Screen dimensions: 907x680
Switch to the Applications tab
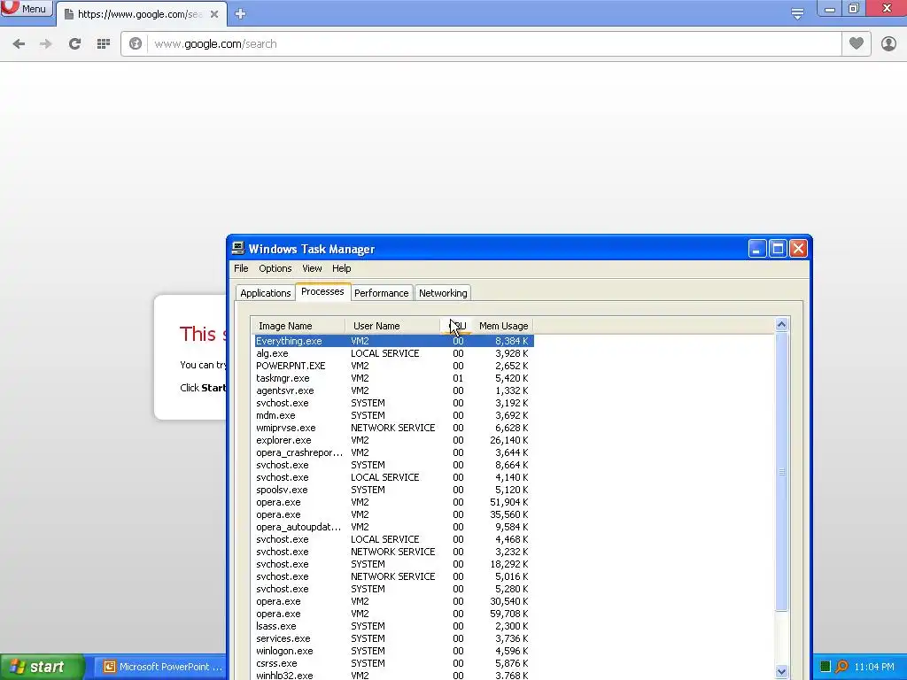pyautogui.click(x=266, y=293)
